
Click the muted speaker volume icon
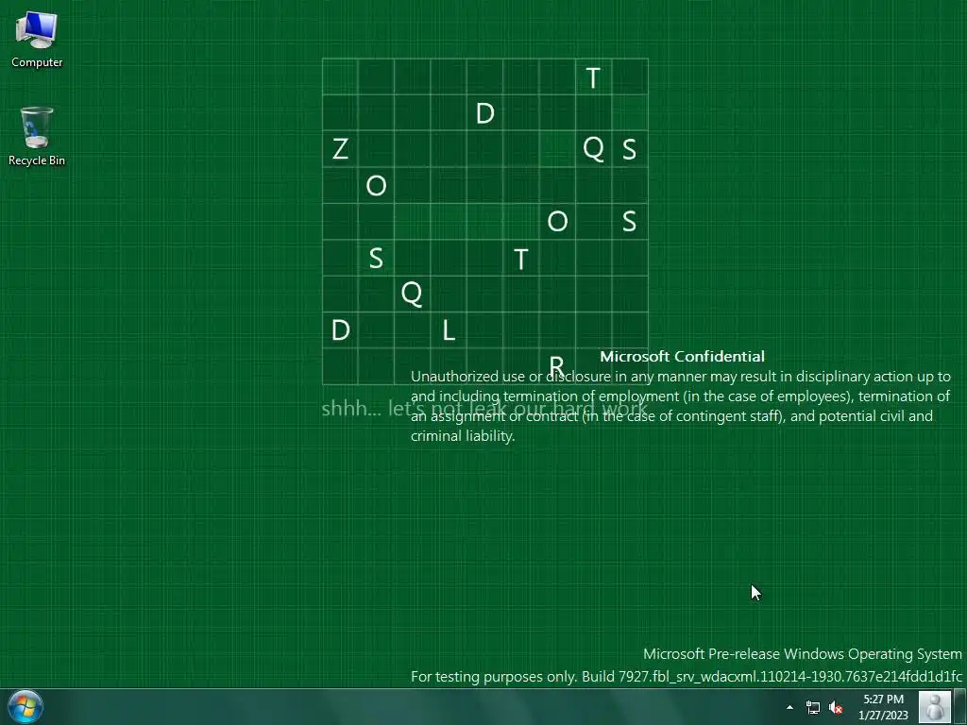(836, 707)
